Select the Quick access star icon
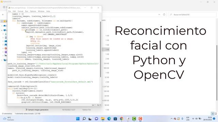The width and height of the screenshot is (218, 122). coord(5,21)
